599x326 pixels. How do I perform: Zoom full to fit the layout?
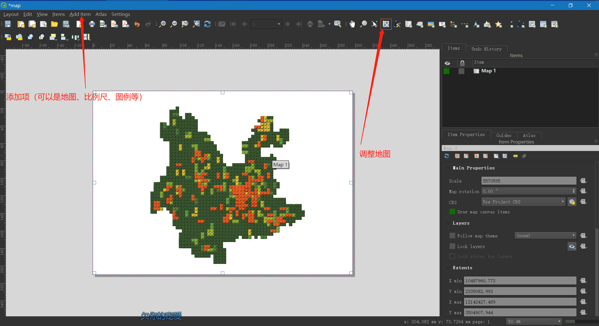[196, 24]
